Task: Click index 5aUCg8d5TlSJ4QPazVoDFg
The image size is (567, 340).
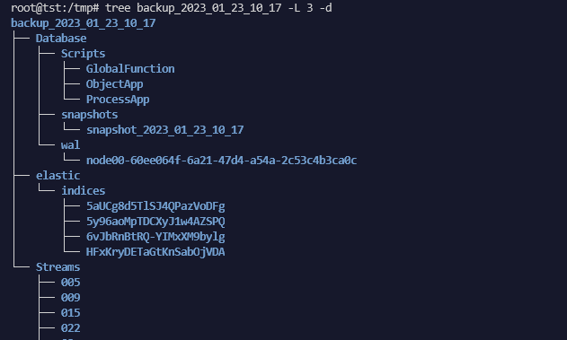Action: coord(155,206)
